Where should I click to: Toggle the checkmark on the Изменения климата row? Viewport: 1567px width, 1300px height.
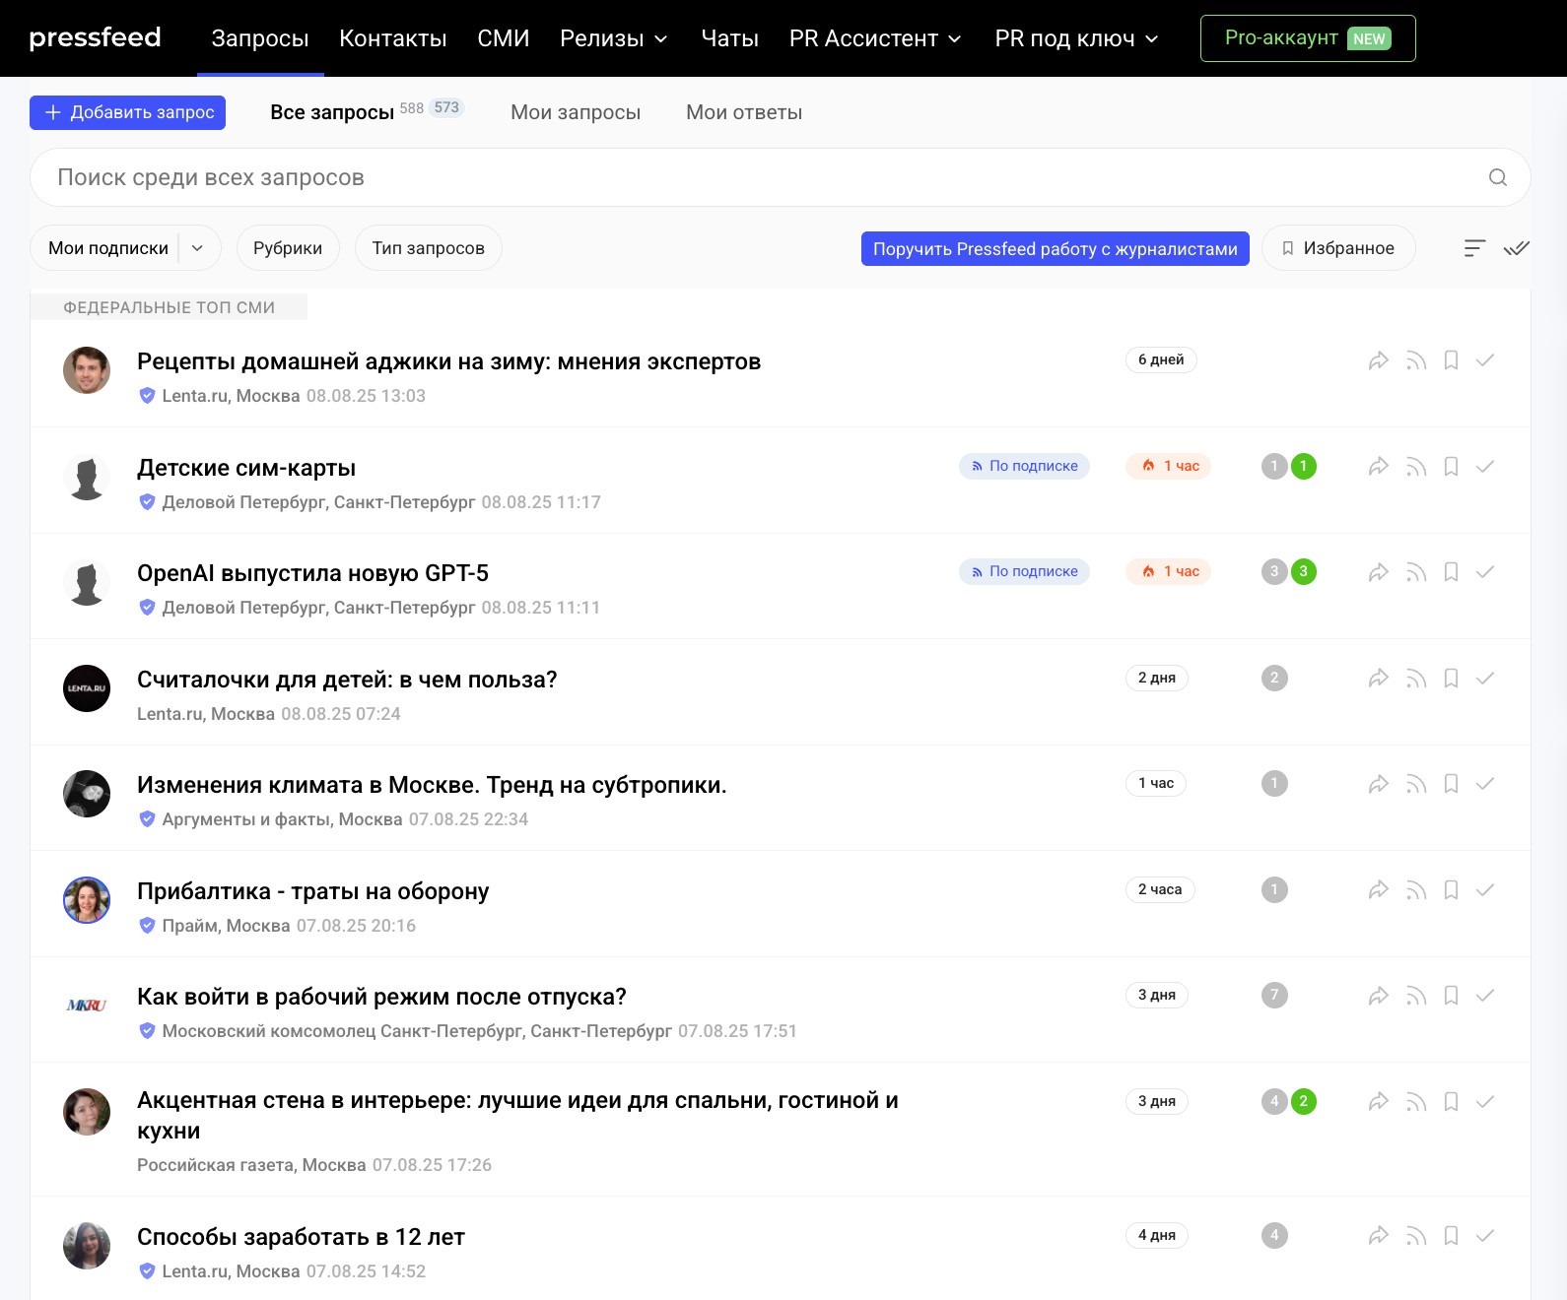[x=1484, y=784]
